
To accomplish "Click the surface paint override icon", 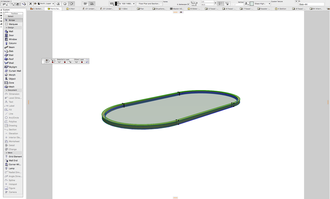I will [x=246, y=4].
